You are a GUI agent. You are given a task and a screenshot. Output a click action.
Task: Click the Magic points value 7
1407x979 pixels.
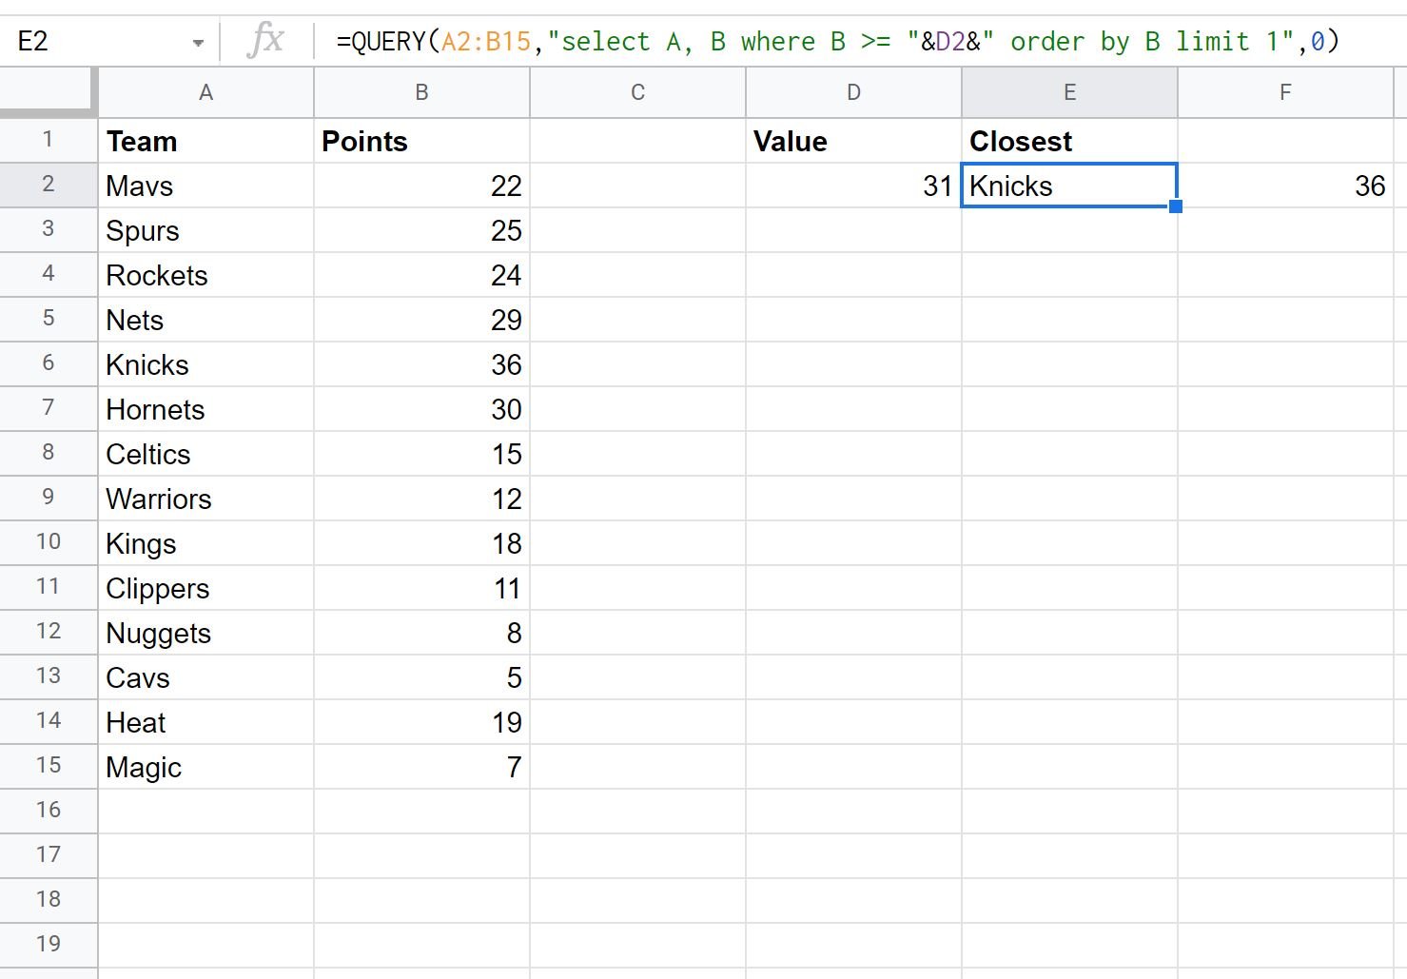[421, 767]
